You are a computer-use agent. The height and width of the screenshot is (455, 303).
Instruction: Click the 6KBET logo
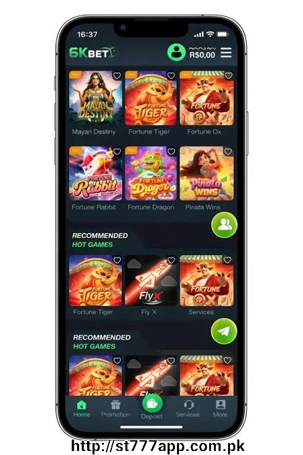(x=93, y=52)
